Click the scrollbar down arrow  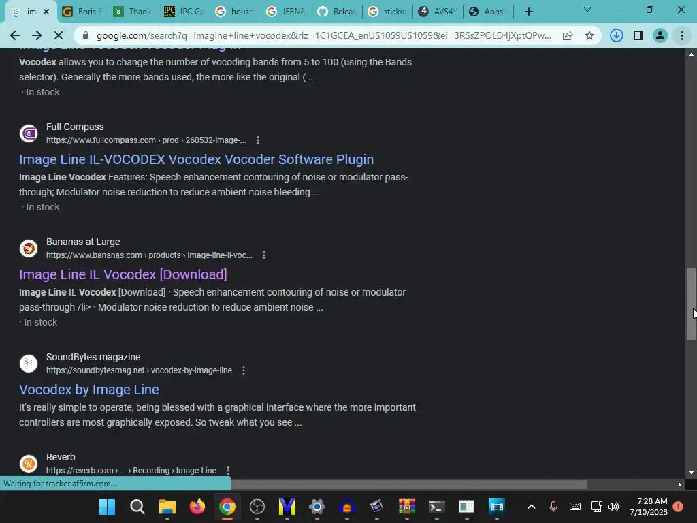(691, 473)
